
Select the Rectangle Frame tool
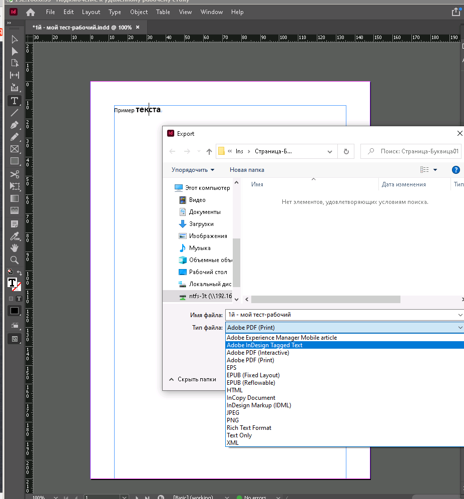pyautogui.click(x=15, y=149)
